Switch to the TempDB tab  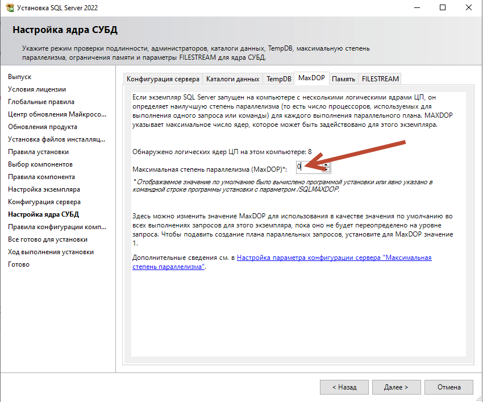pos(278,78)
